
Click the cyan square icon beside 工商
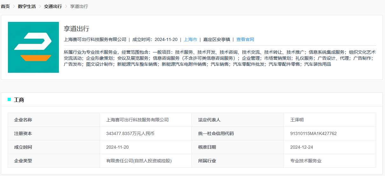click(x=9, y=100)
